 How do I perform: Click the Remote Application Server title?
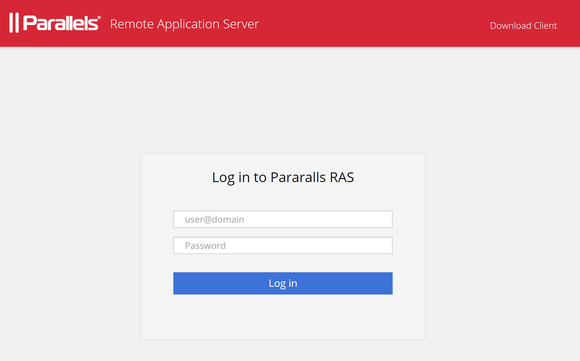coord(184,24)
